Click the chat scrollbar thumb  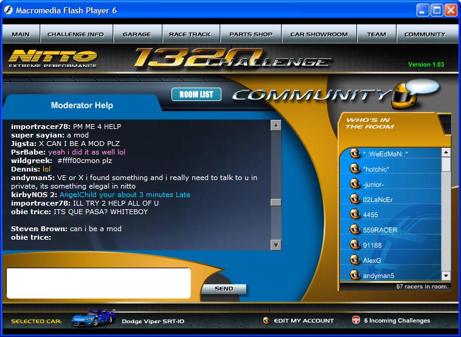[276, 203]
